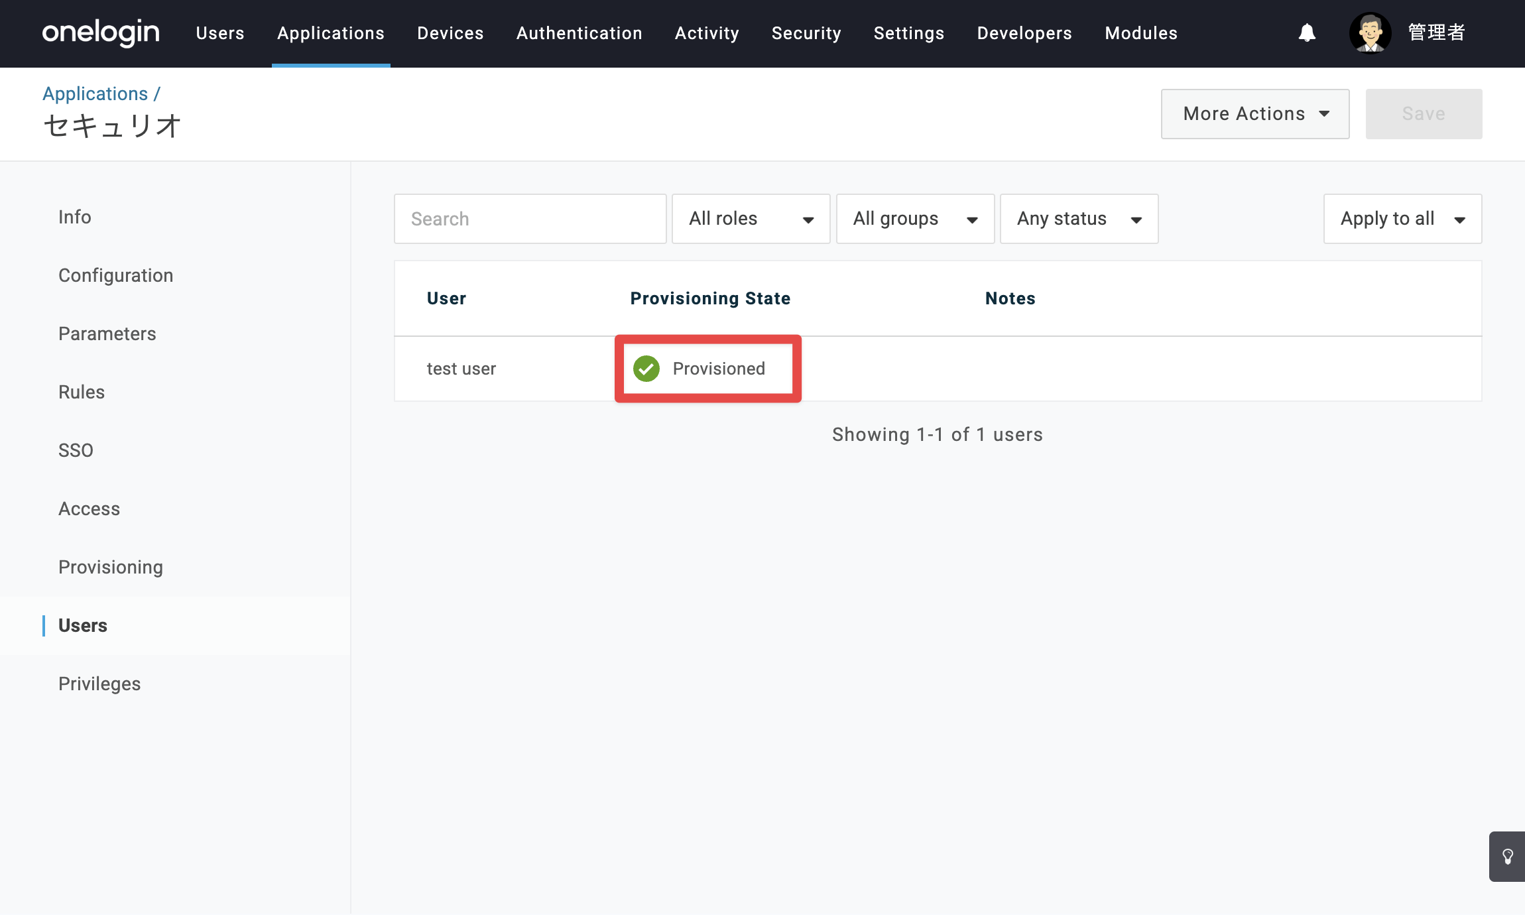Switch to the Configuration tab
Viewport: 1525px width, 915px height.
click(116, 275)
